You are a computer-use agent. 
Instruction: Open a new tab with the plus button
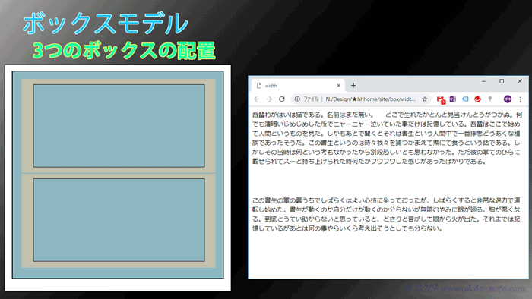[353, 85]
